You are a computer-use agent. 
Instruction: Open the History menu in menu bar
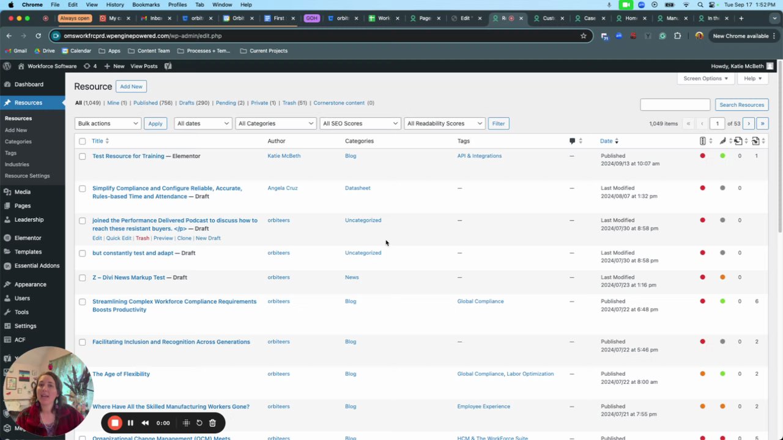[115, 4]
